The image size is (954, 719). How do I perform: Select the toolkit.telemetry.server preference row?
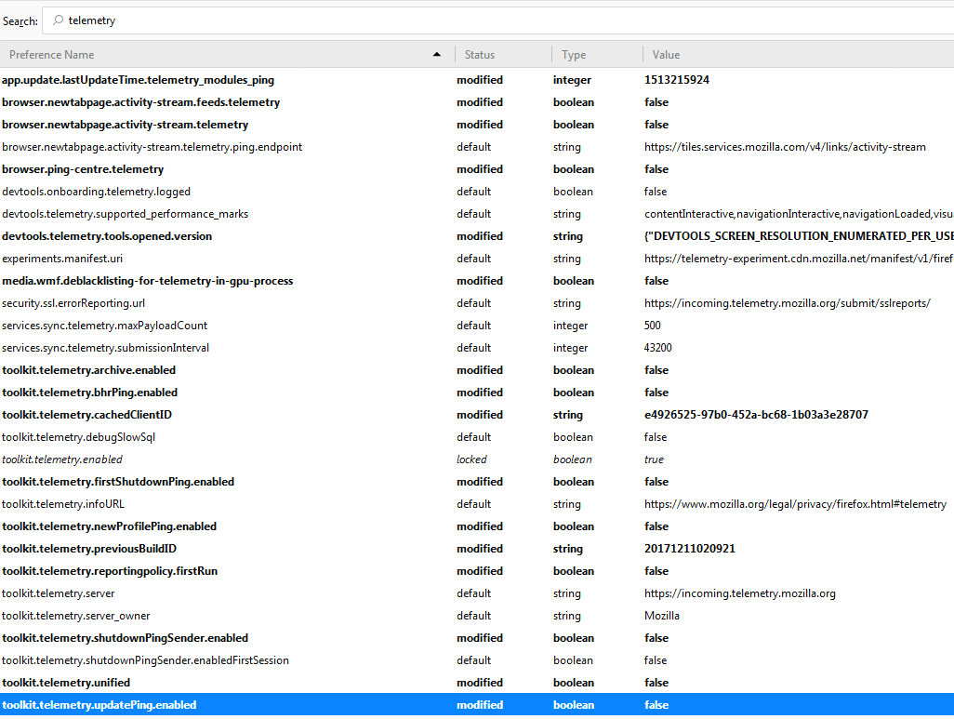point(59,593)
